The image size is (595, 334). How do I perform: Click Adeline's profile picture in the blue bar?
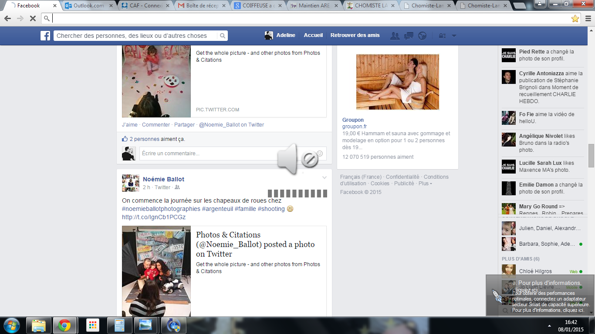[x=269, y=36]
